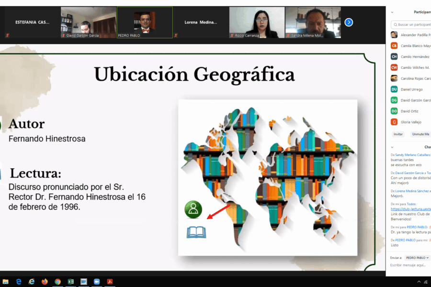Image resolution: width=431 pixels, height=287 pixels.
Task: Show hidden system tray icons
Action: click(x=419, y=282)
